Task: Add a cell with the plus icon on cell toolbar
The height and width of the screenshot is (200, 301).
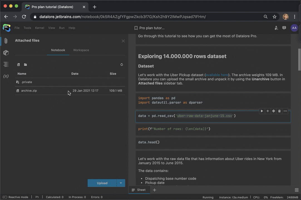Action: pyautogui.click(x=268, y=111)
